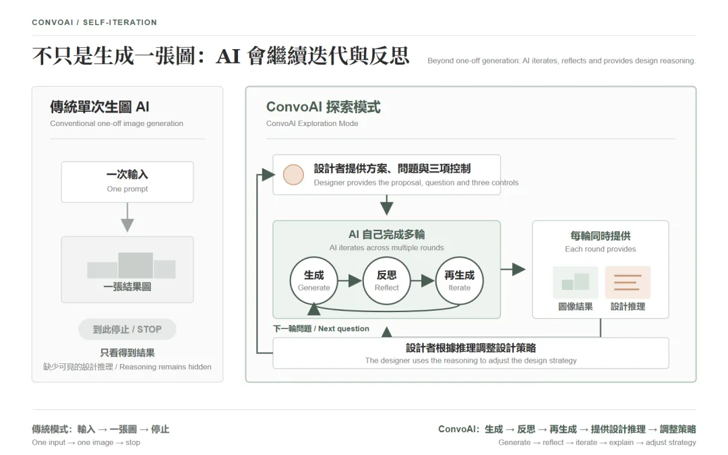
Task: Click the loop-back arrowhead under Generate circle
Action: (x=314, y=309)
